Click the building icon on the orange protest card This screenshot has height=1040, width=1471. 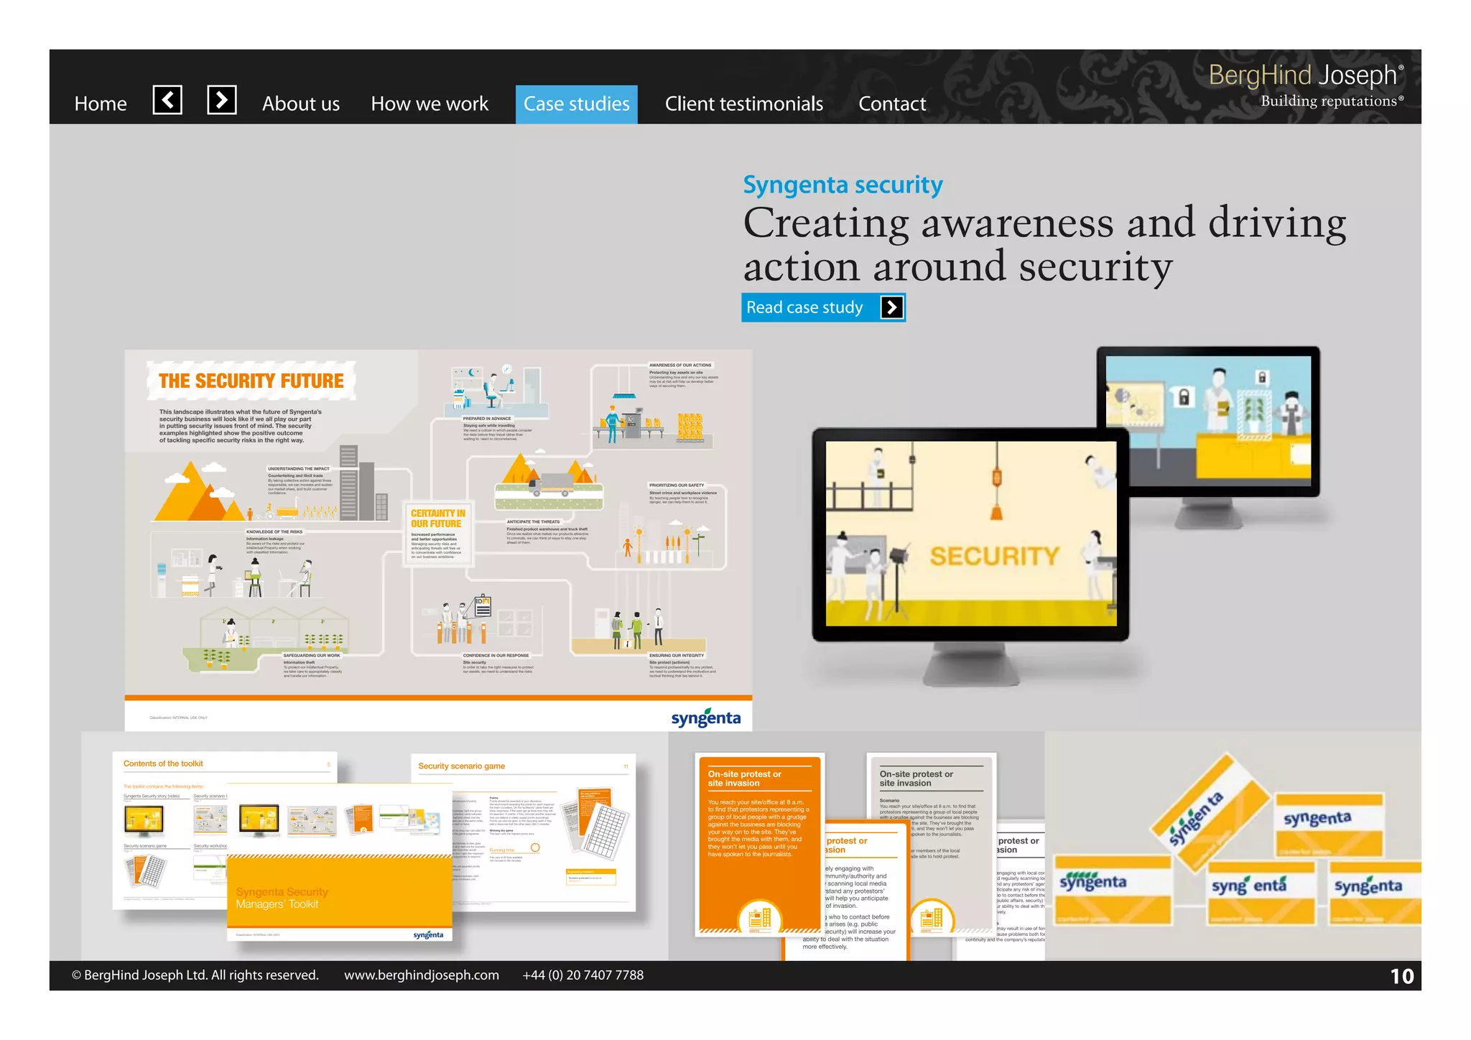759,918
